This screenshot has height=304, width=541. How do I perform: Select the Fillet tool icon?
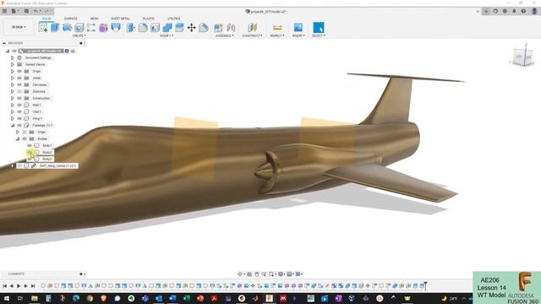click(143, 28)
